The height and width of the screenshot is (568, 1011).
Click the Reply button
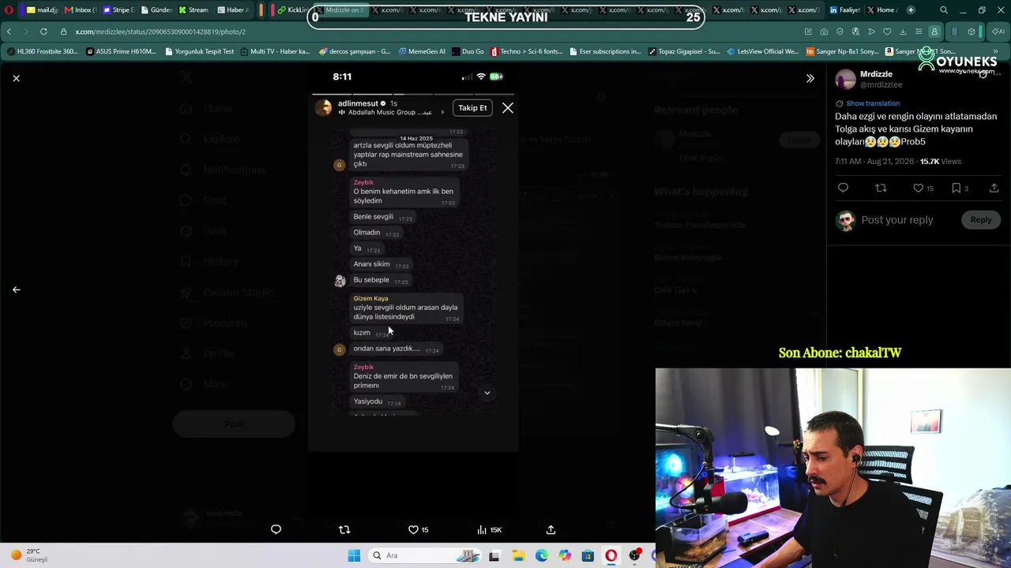pyautogui.click(x=981, y=220)
